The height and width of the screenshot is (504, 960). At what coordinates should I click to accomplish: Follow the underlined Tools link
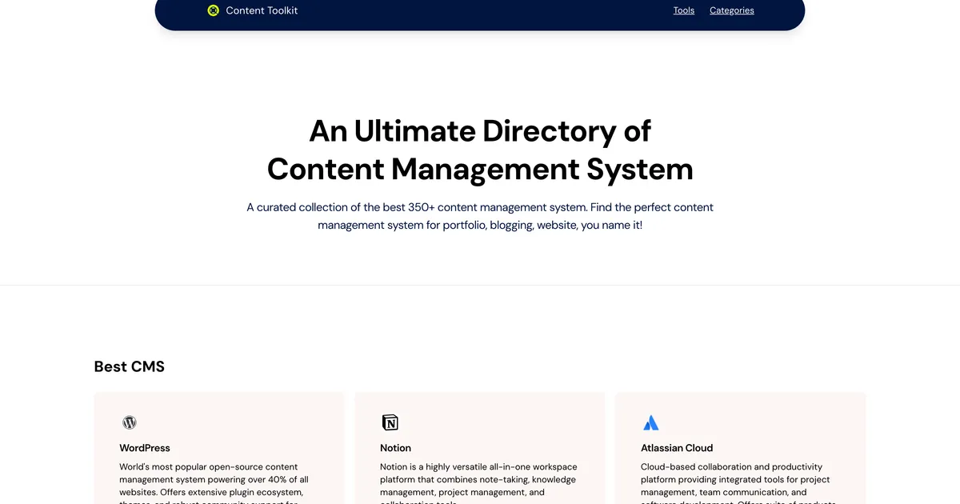click(683, 10)
